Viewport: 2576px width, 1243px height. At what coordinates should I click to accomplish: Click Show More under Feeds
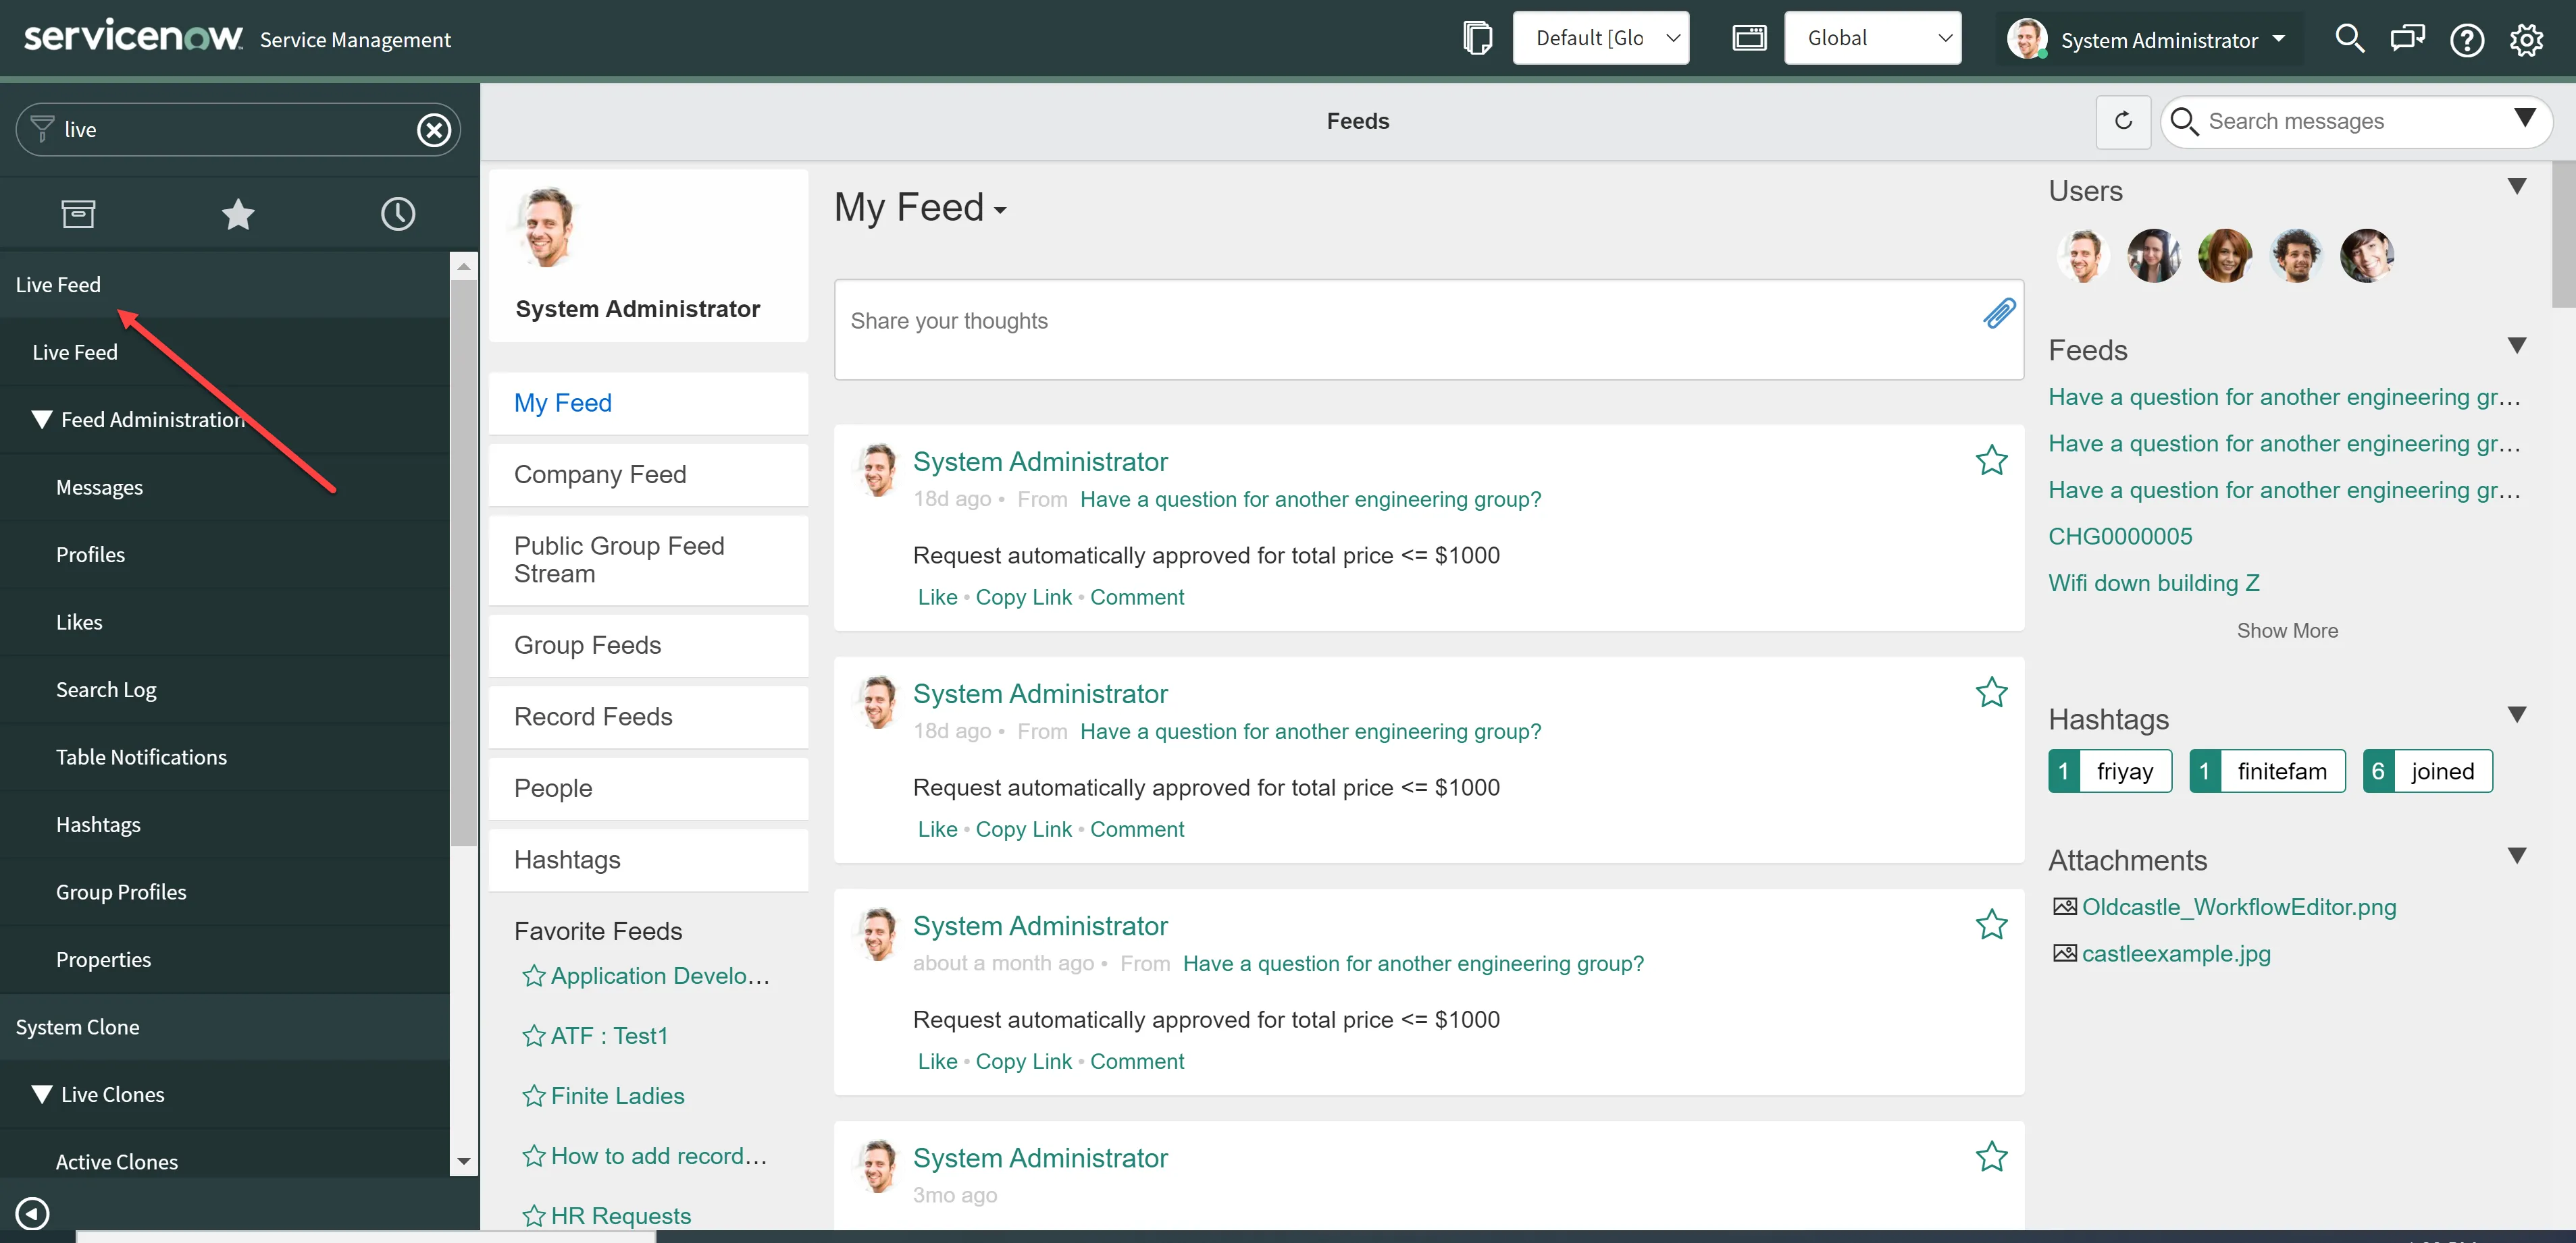tap(2286, 630)
